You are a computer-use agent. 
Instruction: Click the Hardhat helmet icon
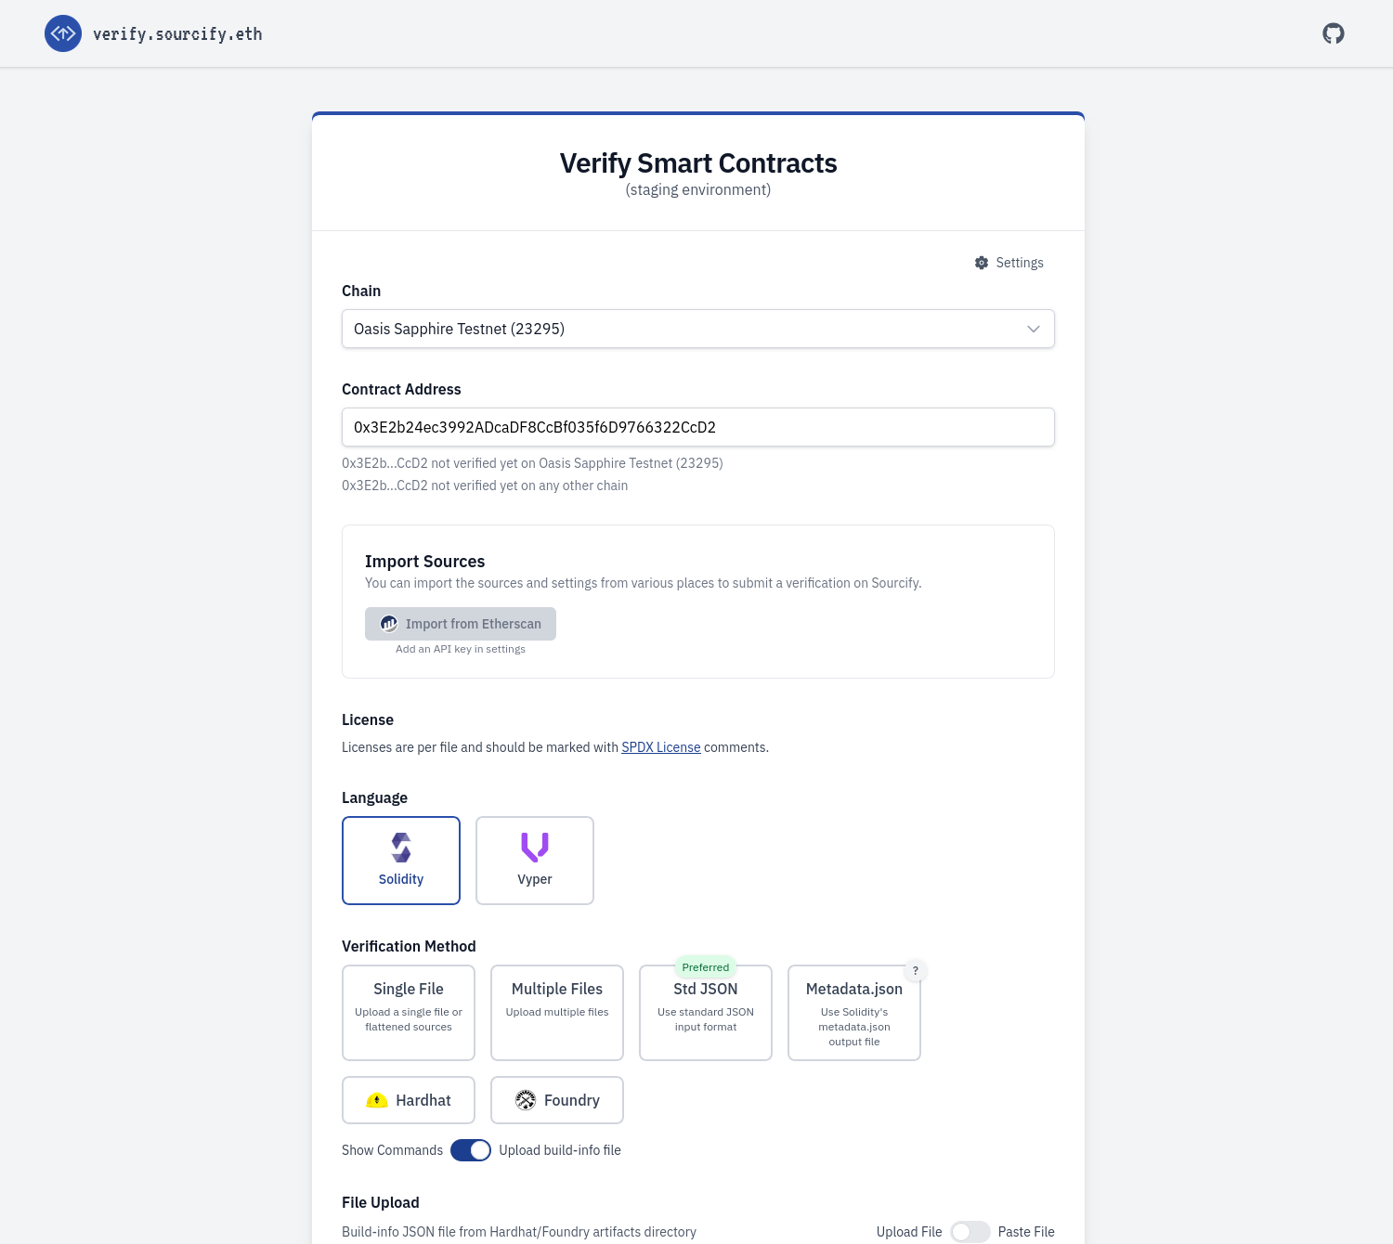(x=377, y=1099)
